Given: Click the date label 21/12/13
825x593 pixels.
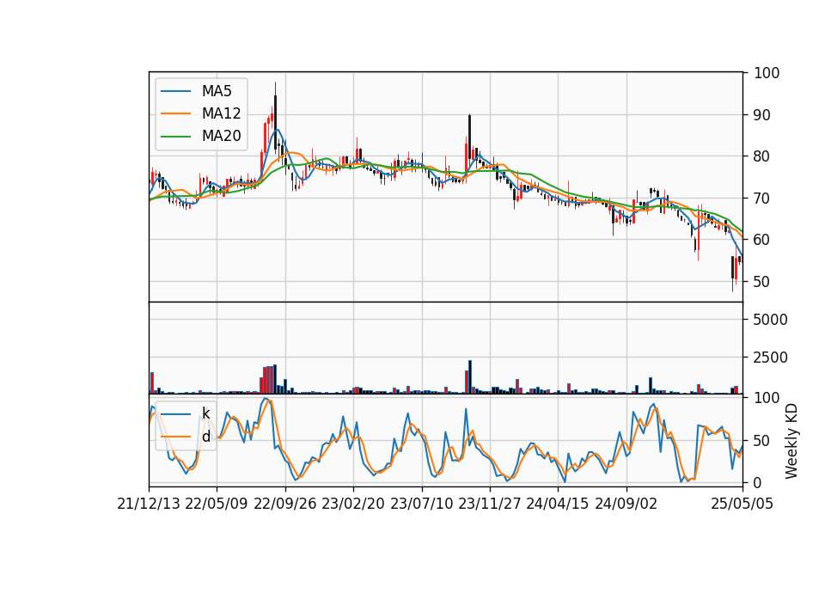Looking at the screenshot, I should pyautogui.click(x=149, y=504).
